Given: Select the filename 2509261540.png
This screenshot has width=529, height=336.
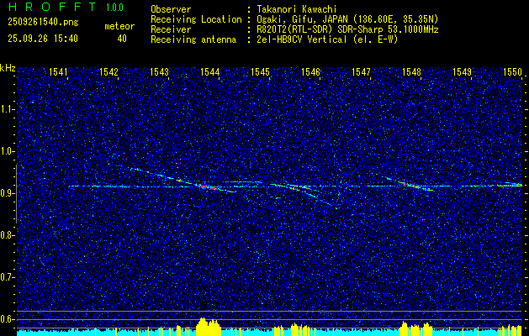Looking at the screenshot, I should click(x=43, y=23).
